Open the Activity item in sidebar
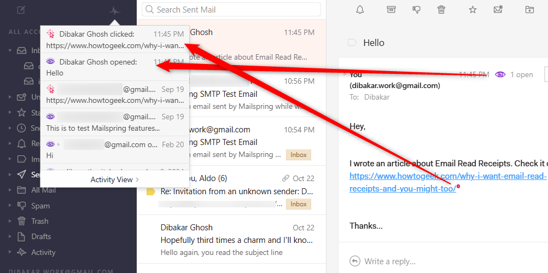 tap(43, 252)
